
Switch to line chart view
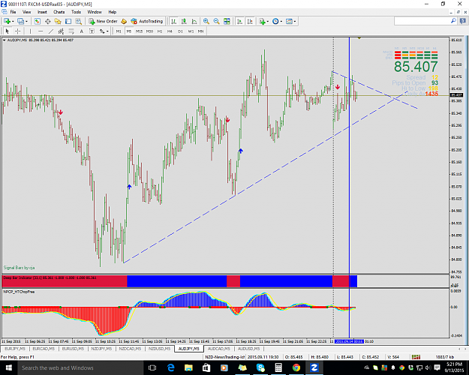point(194,21)
